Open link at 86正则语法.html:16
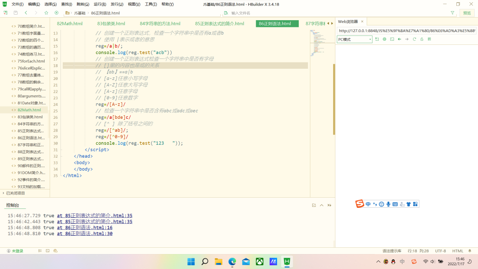This screenshot has height=269, width=478. 84,228
